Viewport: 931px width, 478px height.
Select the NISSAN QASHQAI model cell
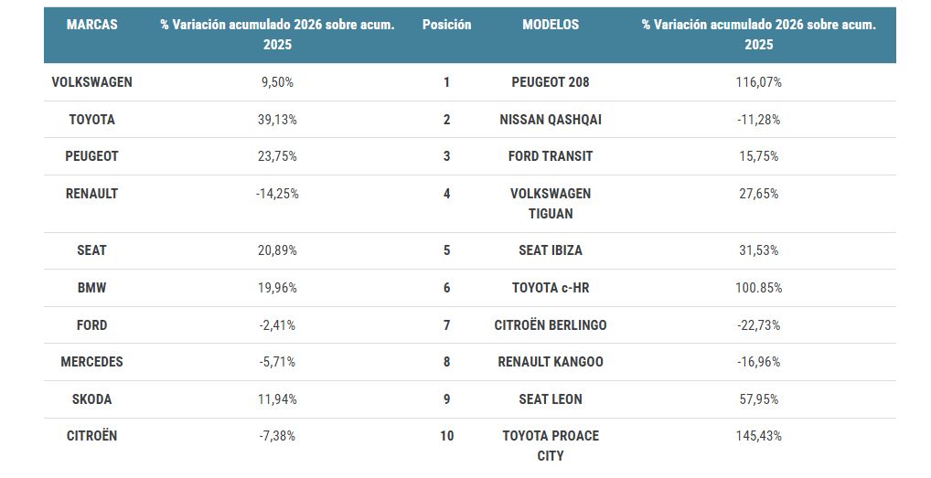tap(551, 120)
